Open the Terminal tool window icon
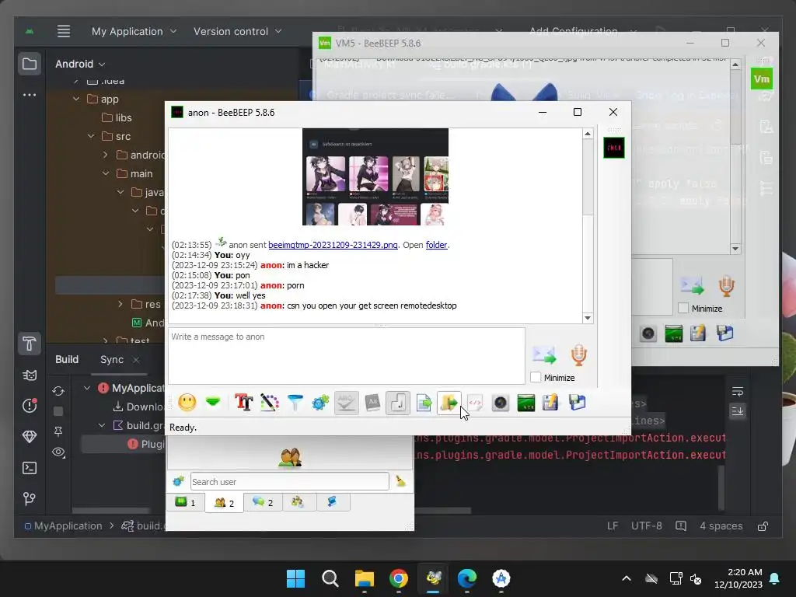Viewport: 796px width, 597px height. pyautogui.click(x=30, y=468)
